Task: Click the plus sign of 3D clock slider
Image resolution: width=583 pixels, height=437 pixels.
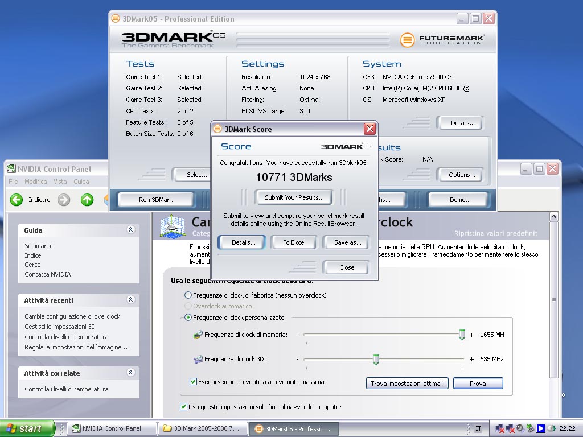Action: point(471,360)
